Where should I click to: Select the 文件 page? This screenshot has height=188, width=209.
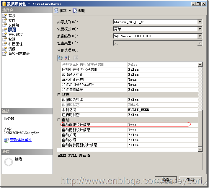coord(12,20)
